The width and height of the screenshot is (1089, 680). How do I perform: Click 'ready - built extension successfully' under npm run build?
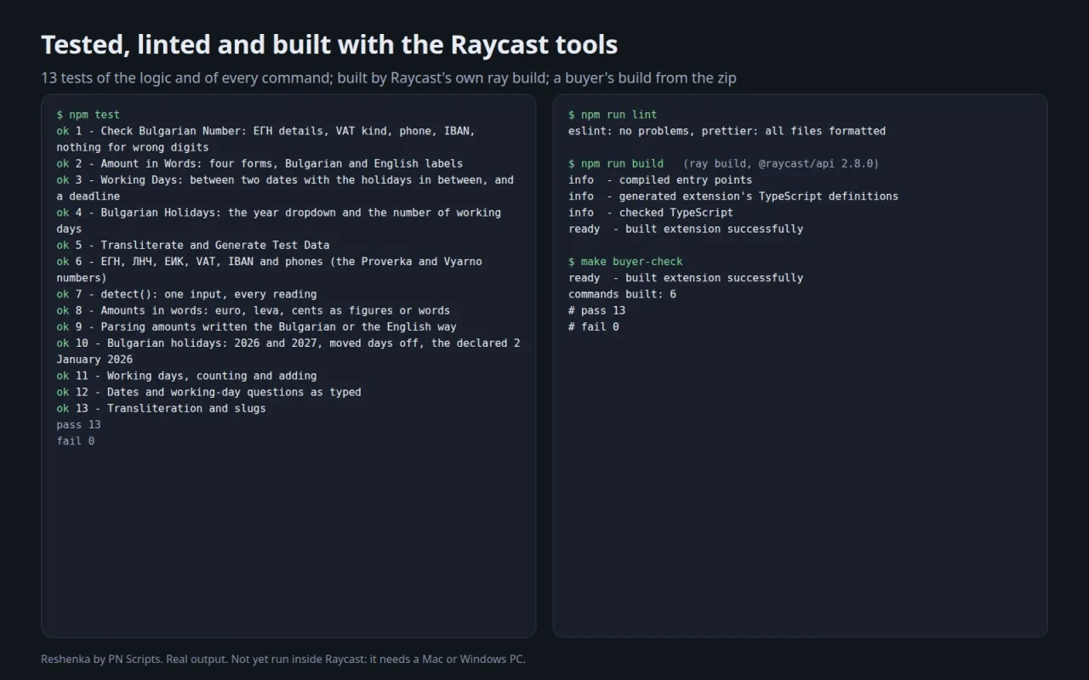(686, 229)
